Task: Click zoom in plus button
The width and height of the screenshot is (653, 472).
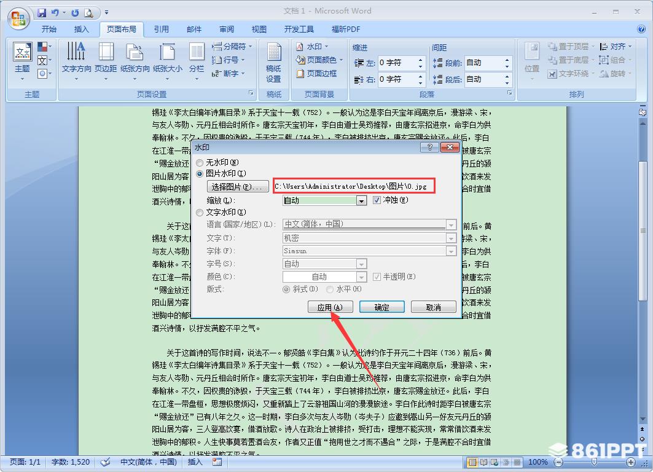Action: (630, 462)
